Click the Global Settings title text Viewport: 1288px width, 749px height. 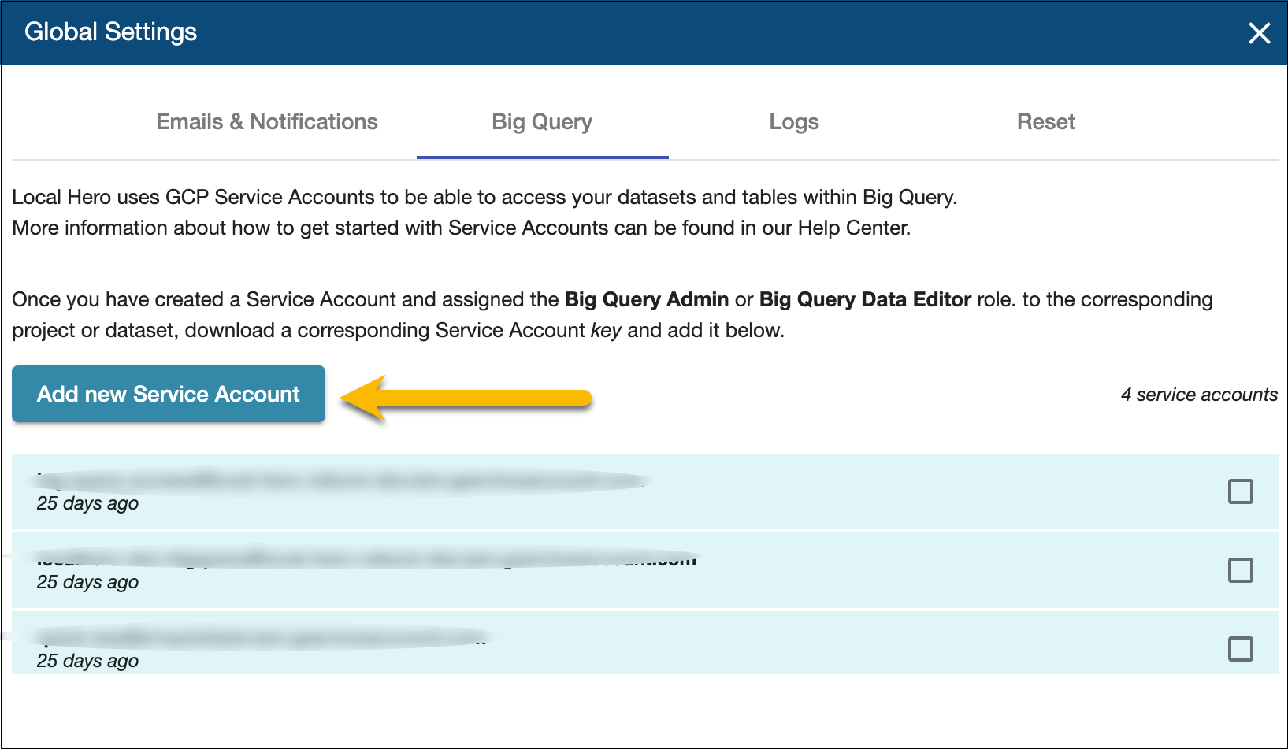click(111, 32)
